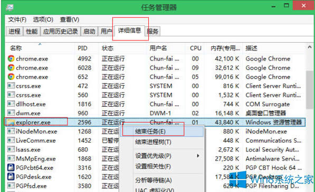Click description Antimalware Servi...
This screenshot has height=192, width=315.
point(272,158)
